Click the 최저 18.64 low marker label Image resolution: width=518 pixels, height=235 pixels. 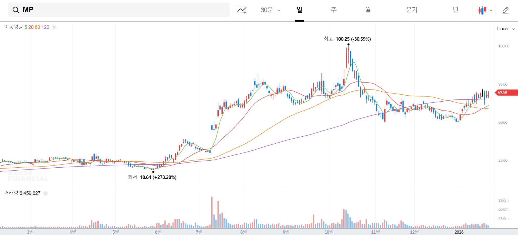[x=152, y=177]
